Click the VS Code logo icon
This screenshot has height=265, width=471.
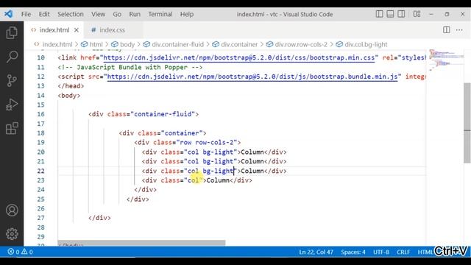pos(8,14)
